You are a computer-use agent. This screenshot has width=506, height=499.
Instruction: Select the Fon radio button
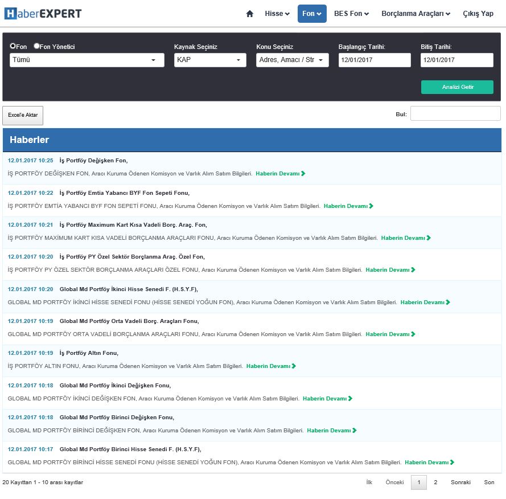click(x=13, y=46)
